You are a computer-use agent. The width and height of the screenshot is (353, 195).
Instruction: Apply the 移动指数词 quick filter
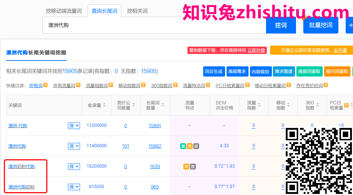coord(129,86)
